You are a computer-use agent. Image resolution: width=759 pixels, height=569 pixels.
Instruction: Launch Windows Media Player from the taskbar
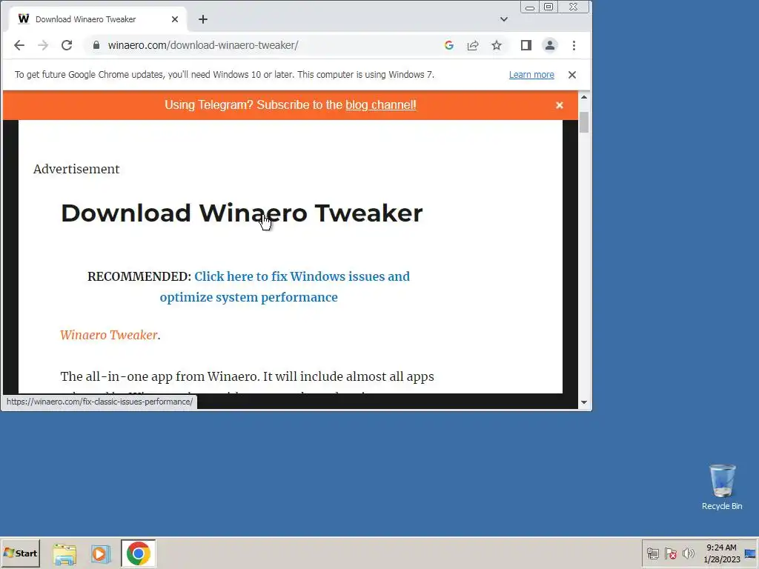click(101, 554)
